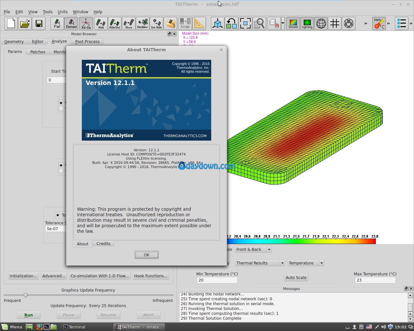
Task: Click the Initialization... button
Action: 23,276
